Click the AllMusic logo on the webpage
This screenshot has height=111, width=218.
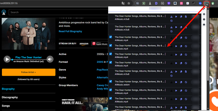tap(4, 12)
